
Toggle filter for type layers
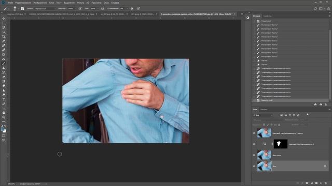290,115
